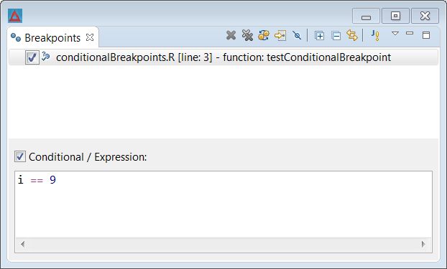Screen dimensions: 447x269
Task: Switch to the Breakpoints tab
Action: click(x=52, y=37)
